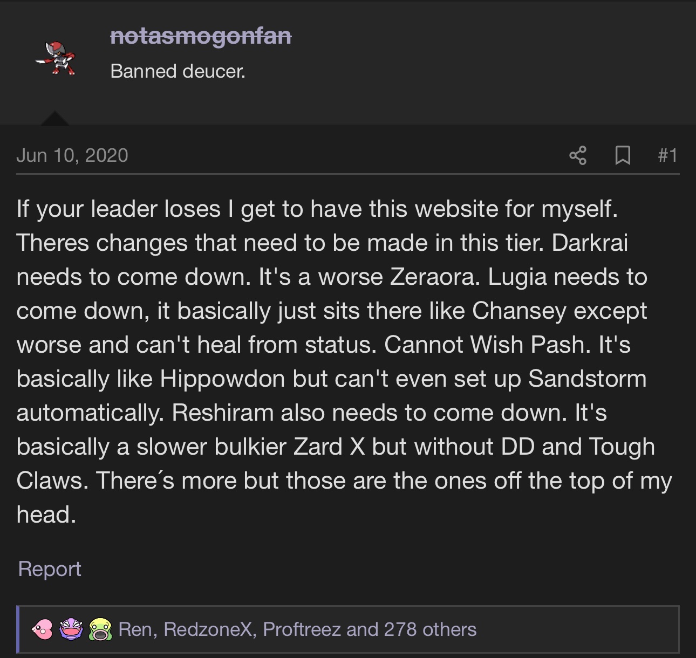Click the green open-mouth reaction icon
Screen dimensions: 696x658
[100, 629]
